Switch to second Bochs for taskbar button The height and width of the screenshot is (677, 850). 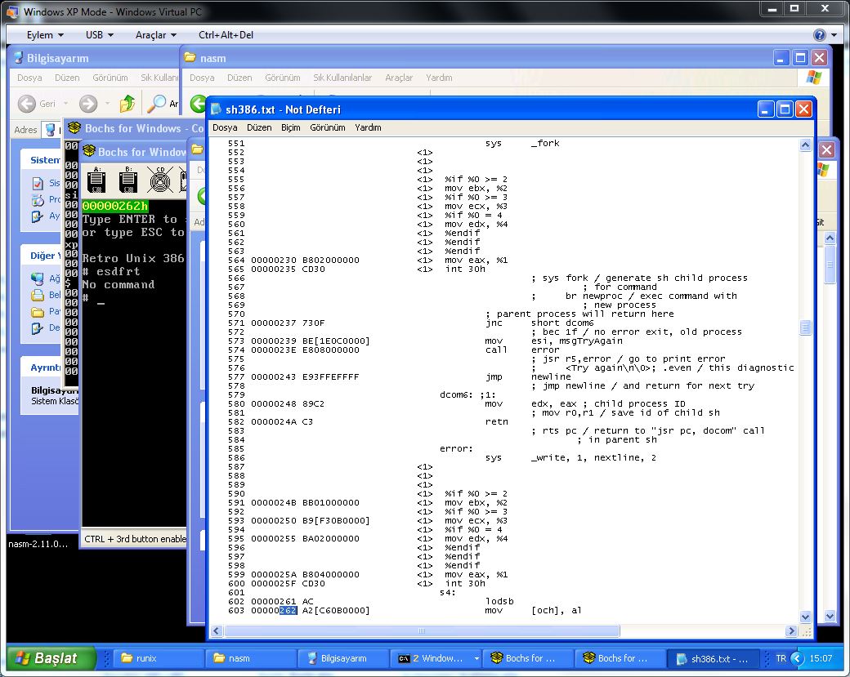(620, 658)
